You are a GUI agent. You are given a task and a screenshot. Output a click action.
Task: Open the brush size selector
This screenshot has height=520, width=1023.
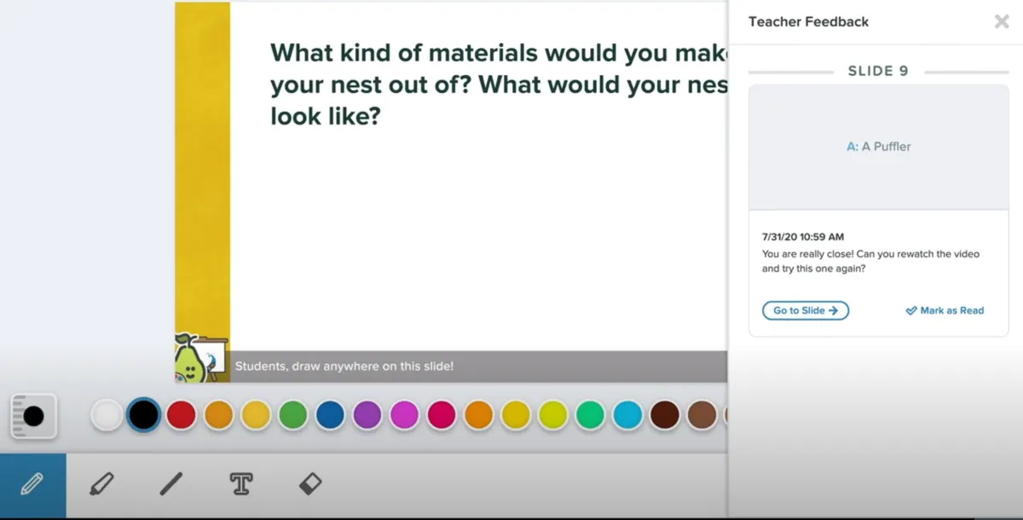tap(33, 416)
